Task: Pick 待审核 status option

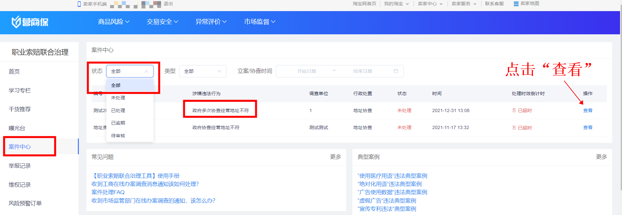Action: [x=118, y=136]
